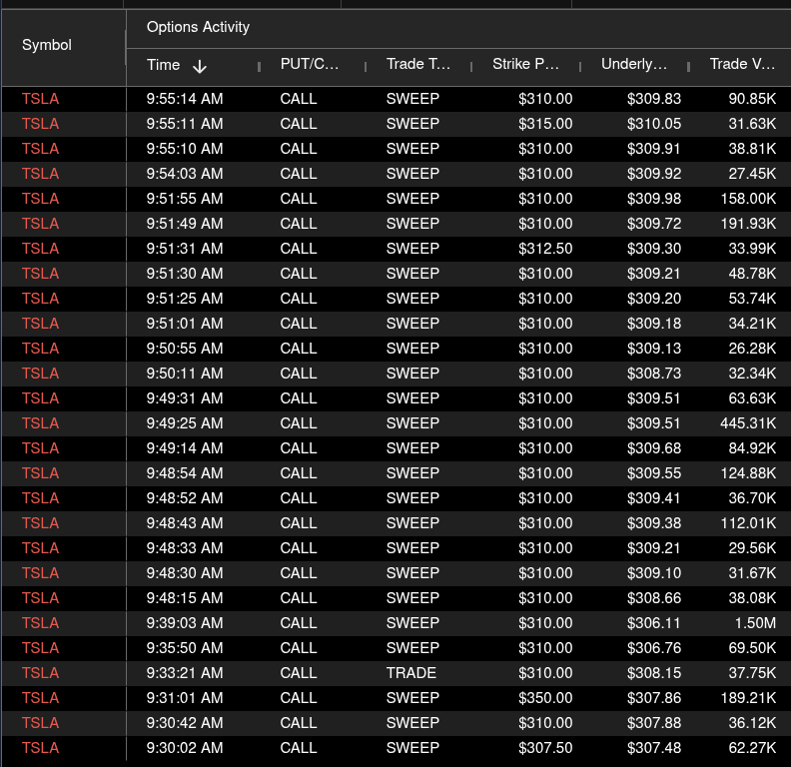Click the time cell 9:48:54 AM

185,473
